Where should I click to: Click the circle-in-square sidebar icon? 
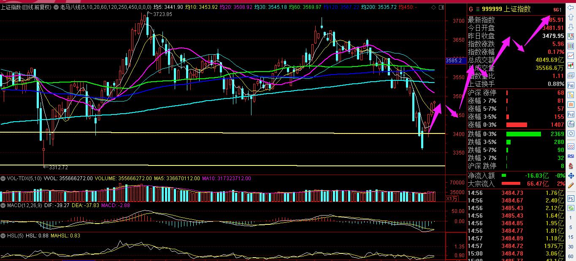[x=571, y=133]
